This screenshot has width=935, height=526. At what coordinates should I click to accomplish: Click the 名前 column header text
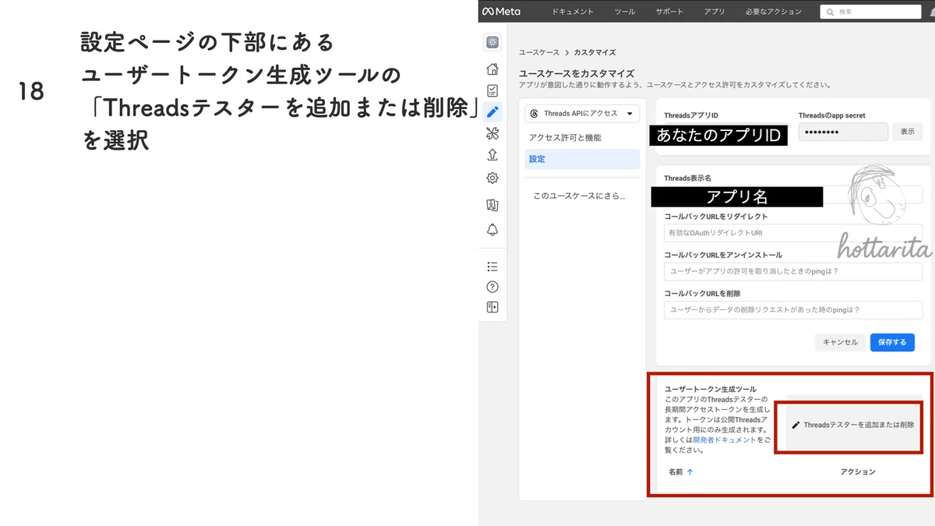click(675, 472)
